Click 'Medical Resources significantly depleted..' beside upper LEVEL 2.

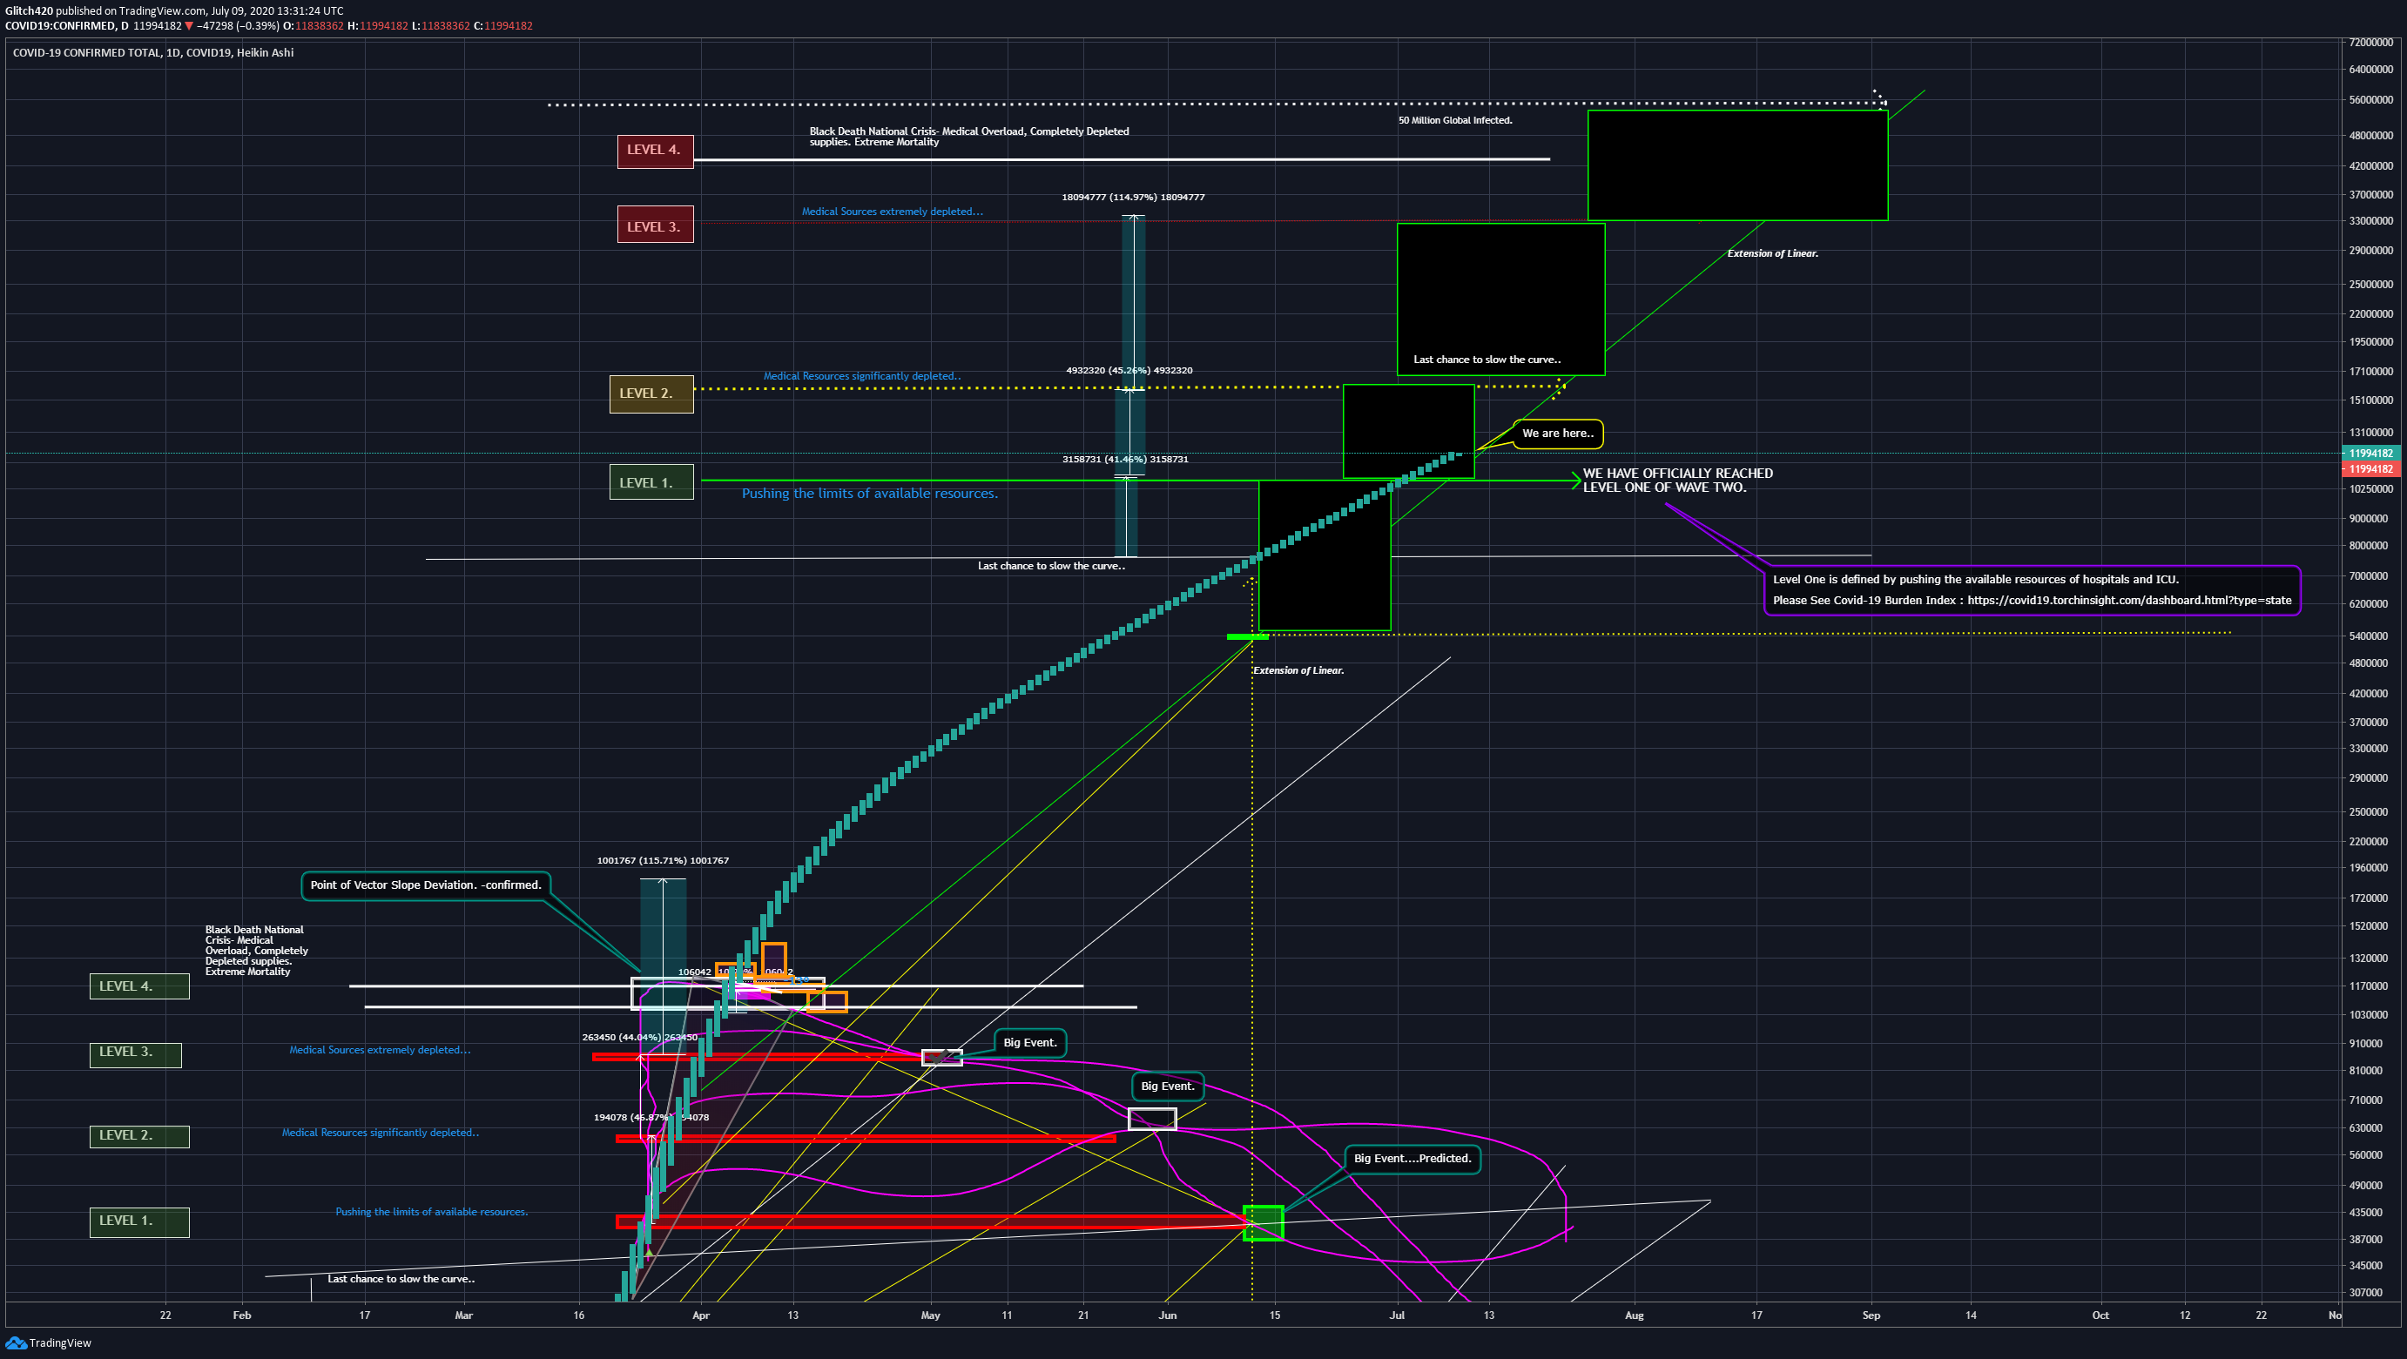[861, 376]
